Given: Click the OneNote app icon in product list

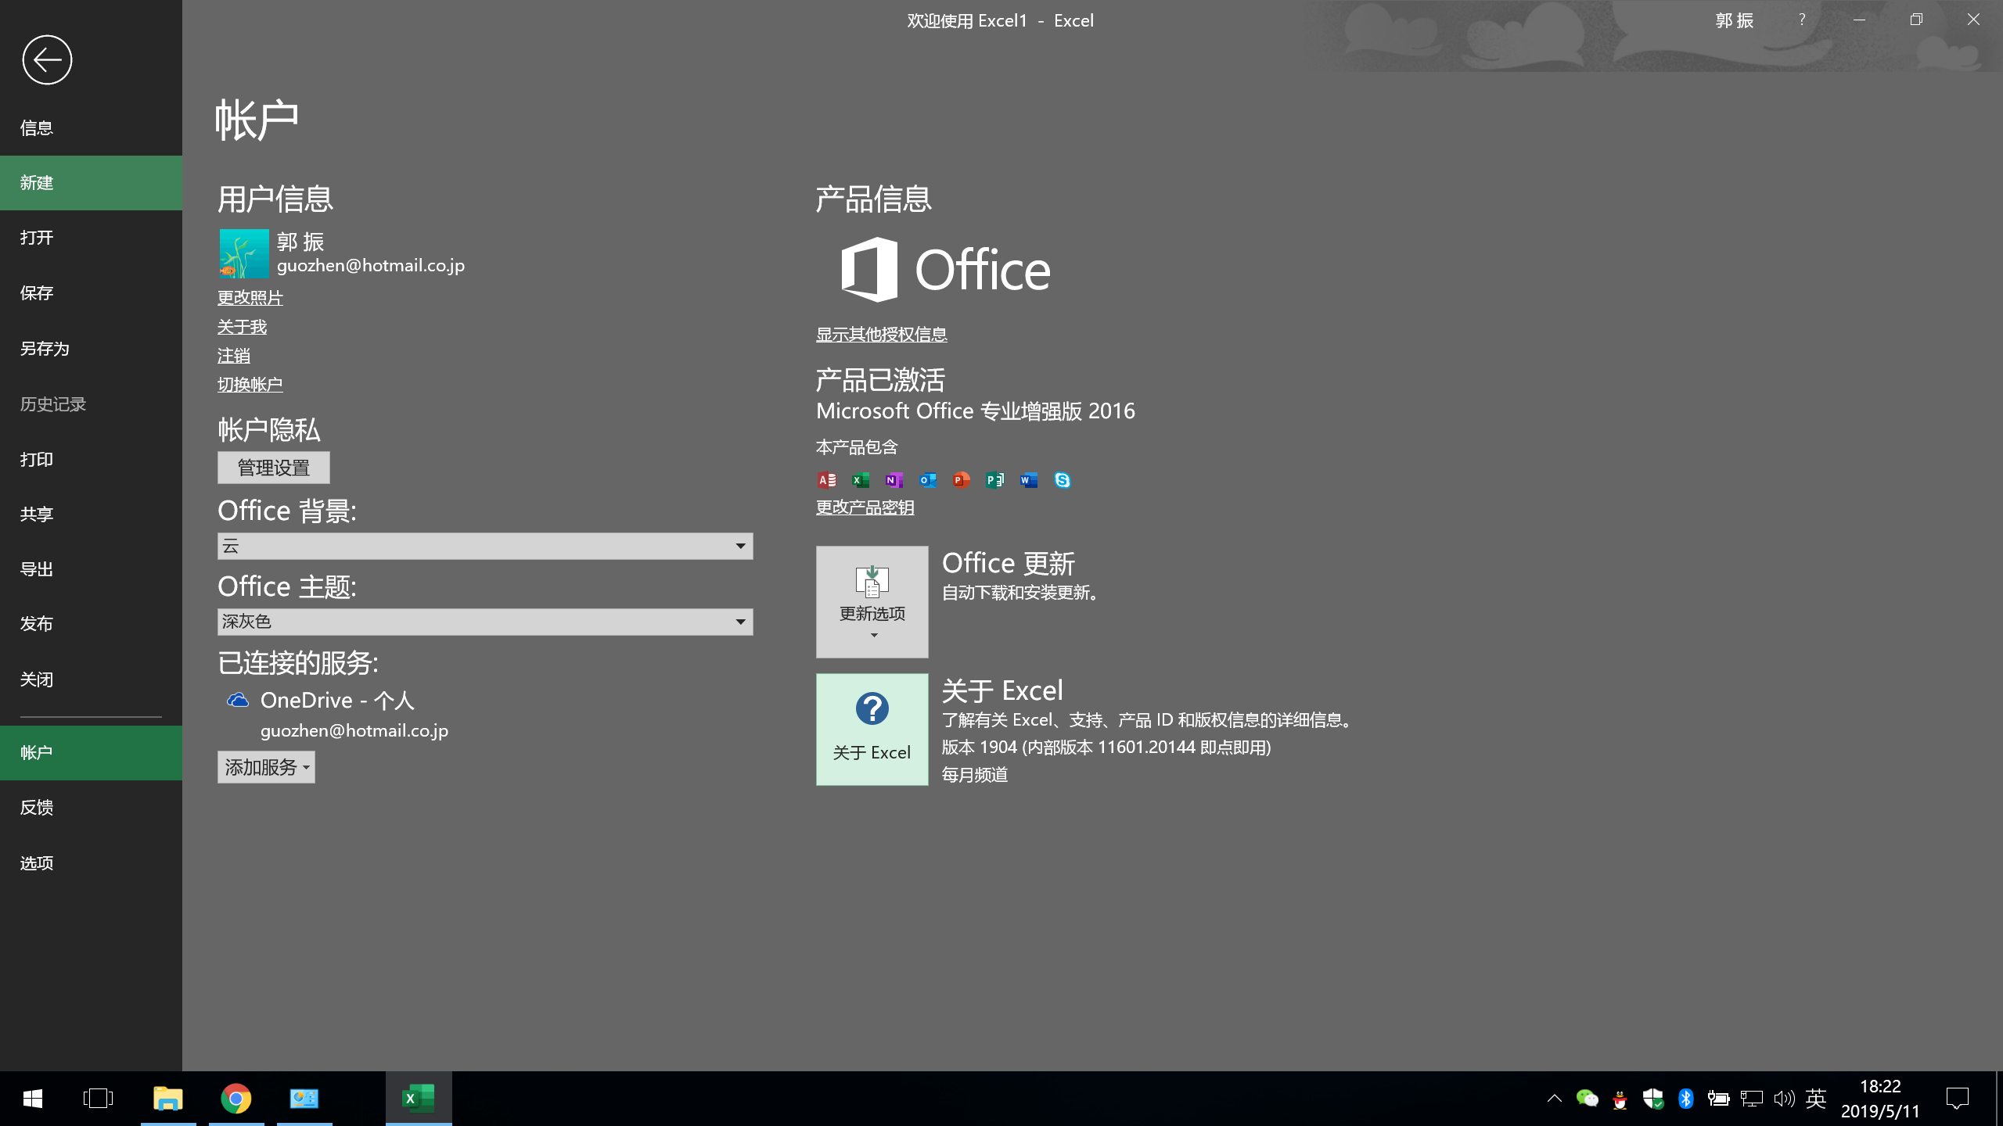Looking at the screenshot, I should (894, 480).
